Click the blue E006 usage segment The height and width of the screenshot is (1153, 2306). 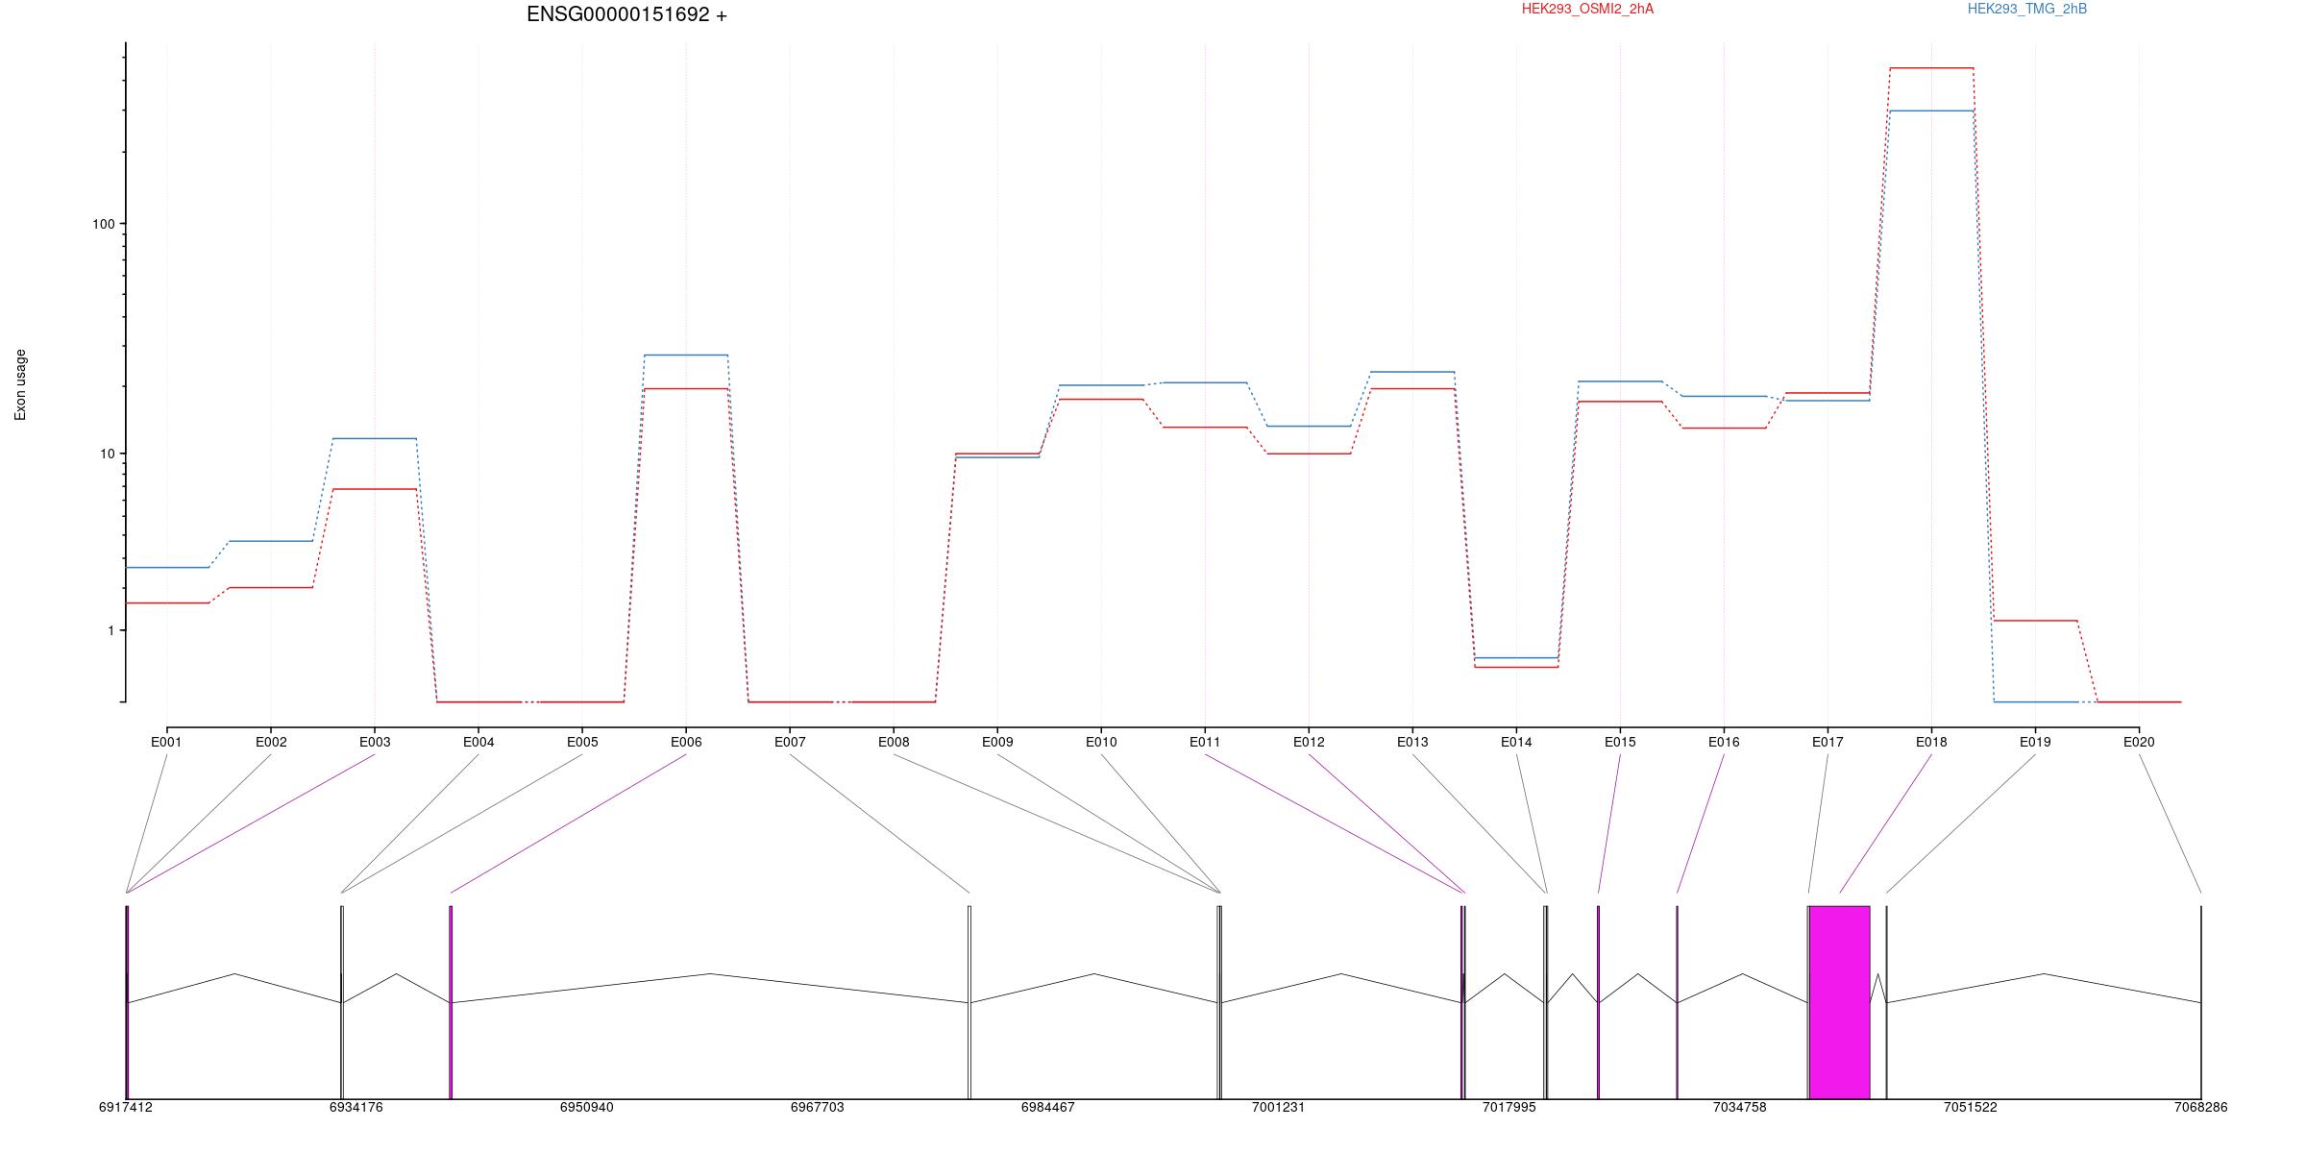[x=686, y=356]
